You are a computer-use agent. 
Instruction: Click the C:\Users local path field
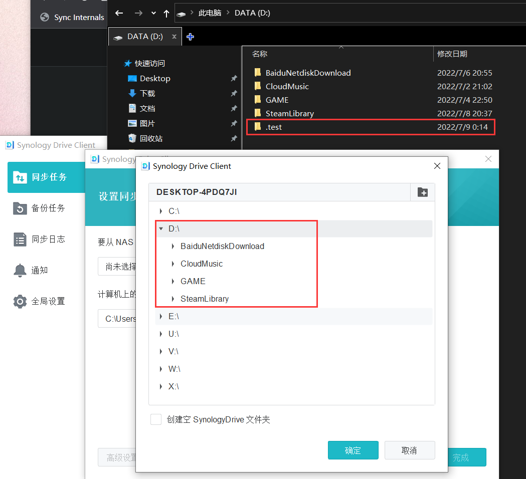(117, 319)
